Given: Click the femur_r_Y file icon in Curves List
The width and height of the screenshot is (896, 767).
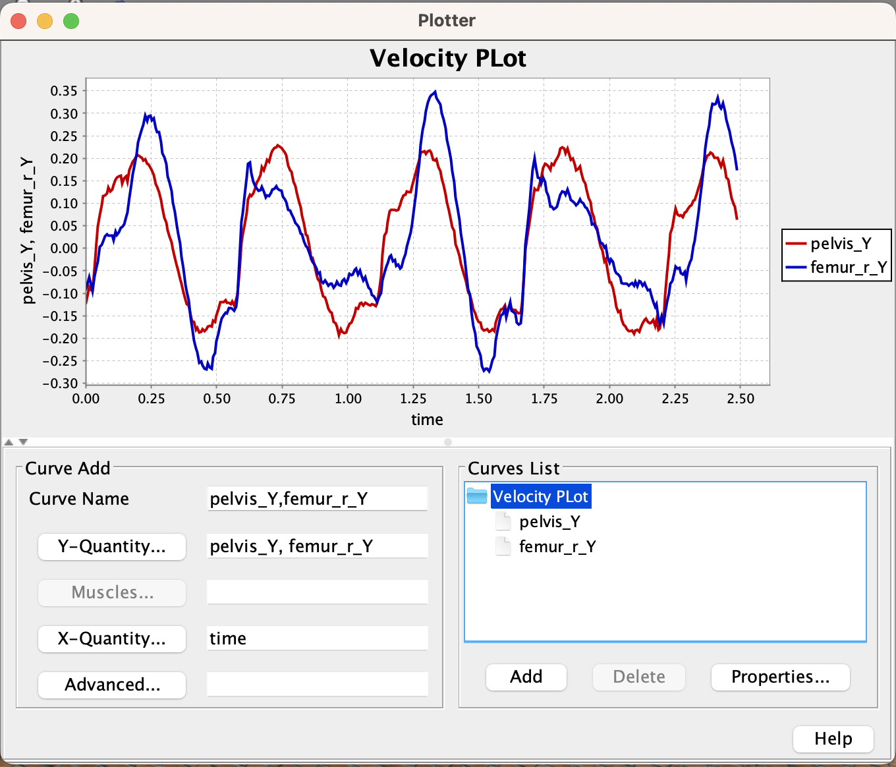Looking at the screenshot, I should click(x=503, y=546).
